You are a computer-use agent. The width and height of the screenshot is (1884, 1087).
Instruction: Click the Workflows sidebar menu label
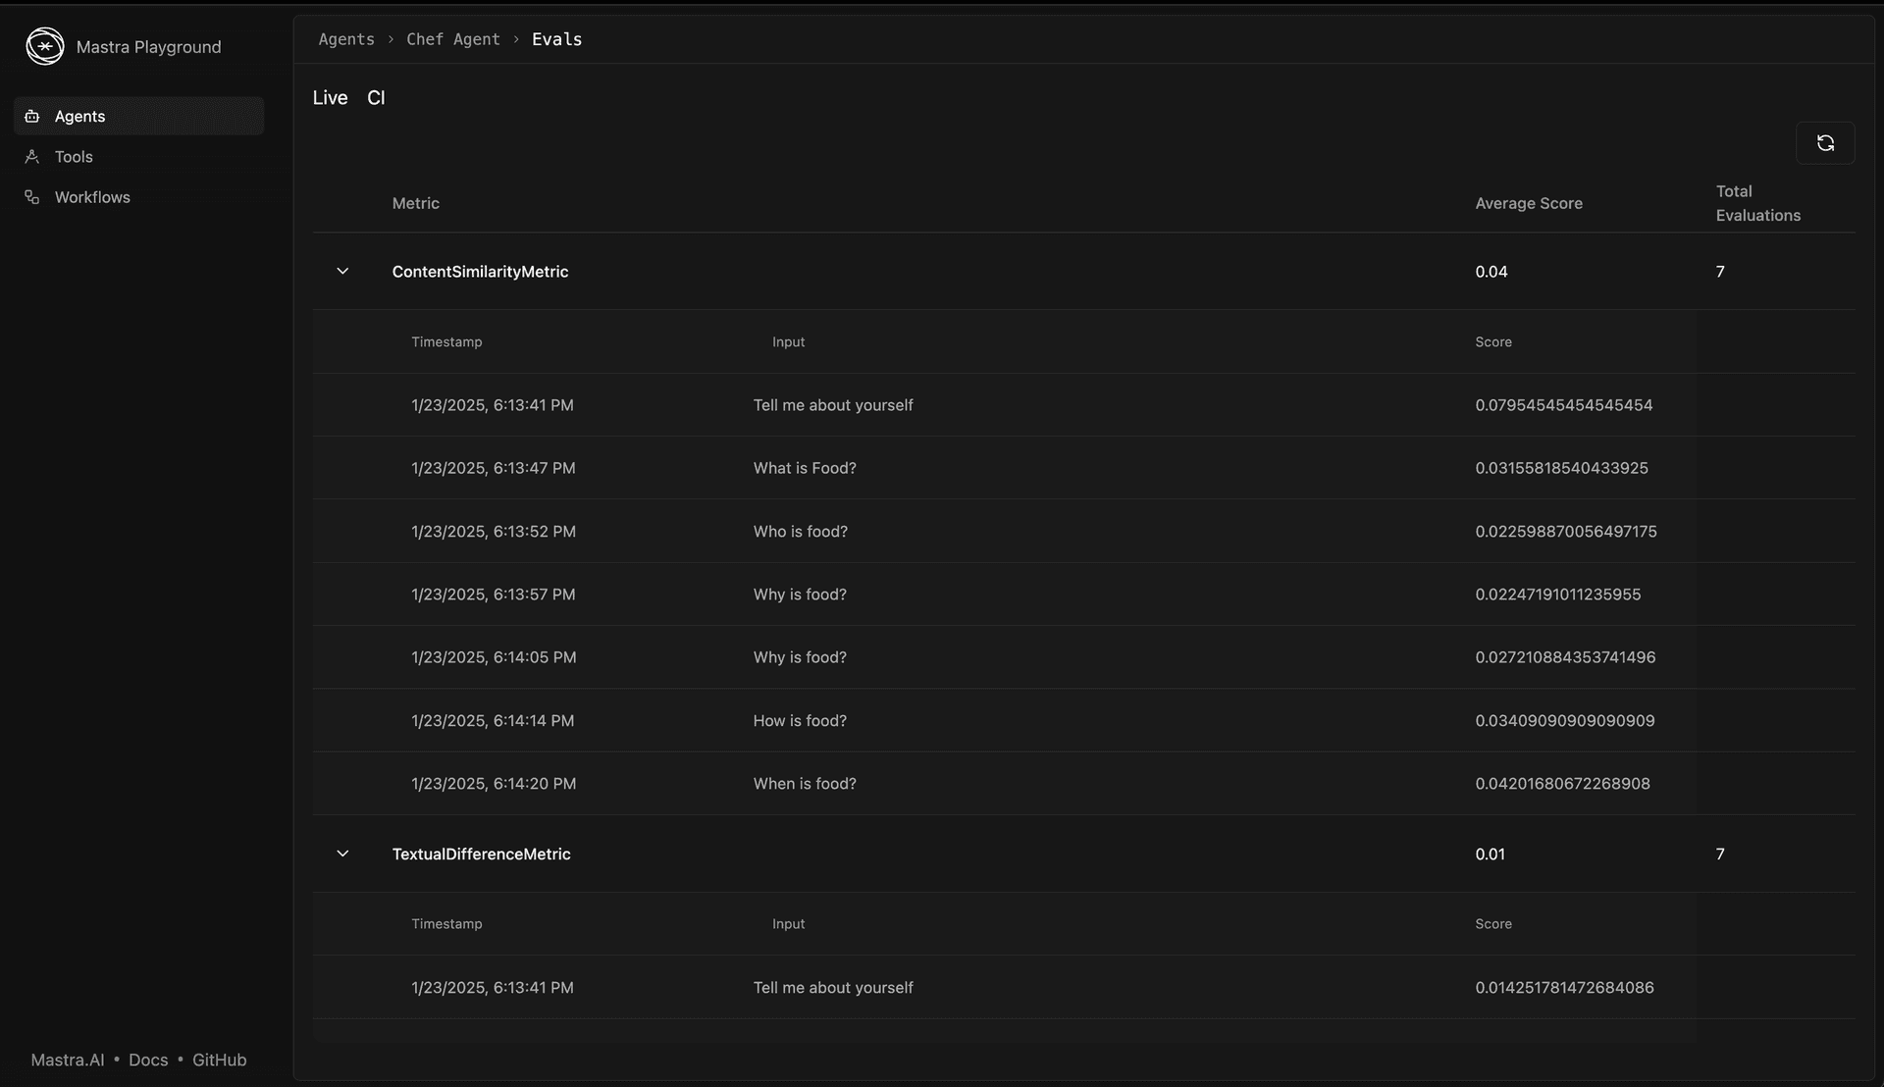[92, 197]
